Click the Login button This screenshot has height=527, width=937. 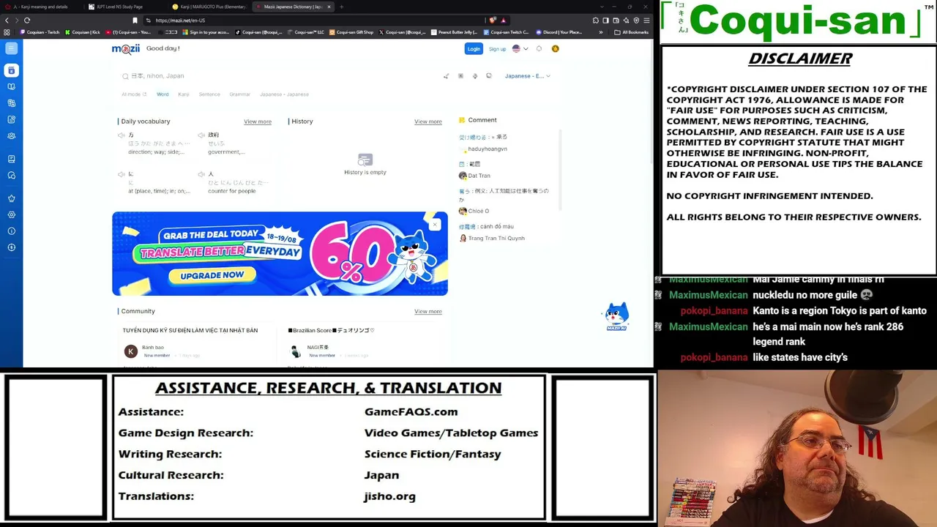pos(474,49)
